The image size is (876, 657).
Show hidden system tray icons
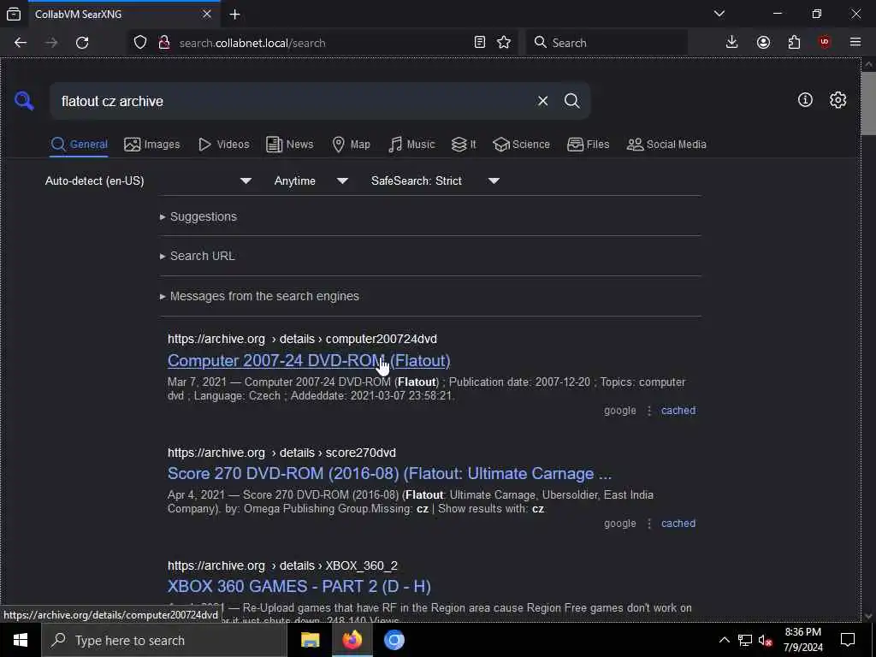click(724, 640)
